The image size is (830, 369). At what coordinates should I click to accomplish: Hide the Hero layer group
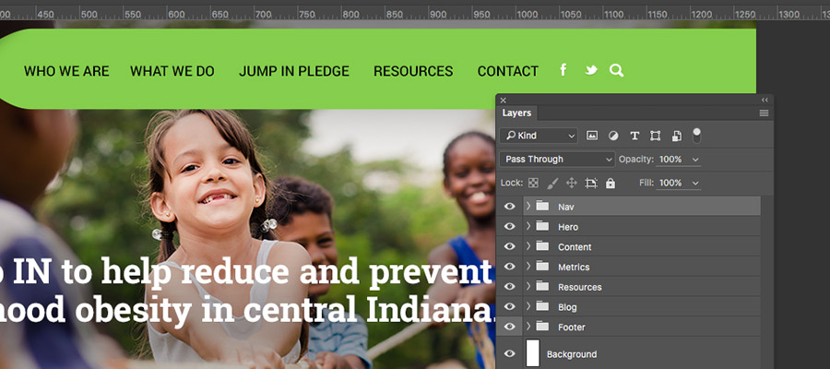[x=509, y=227]
